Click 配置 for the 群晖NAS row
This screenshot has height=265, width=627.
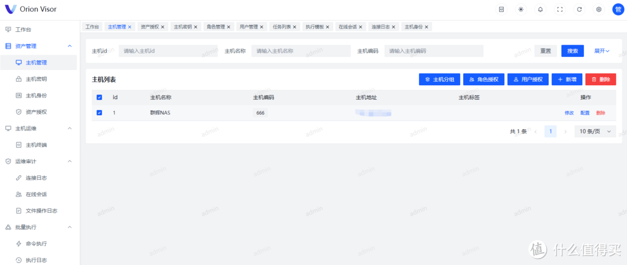click(585, 112)
